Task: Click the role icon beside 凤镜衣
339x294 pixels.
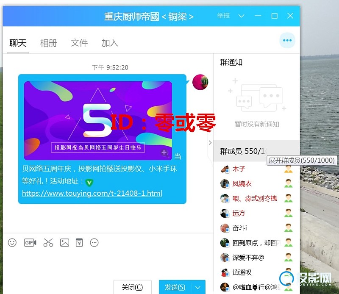Action: pyautogui.click(x=289, y=183)
